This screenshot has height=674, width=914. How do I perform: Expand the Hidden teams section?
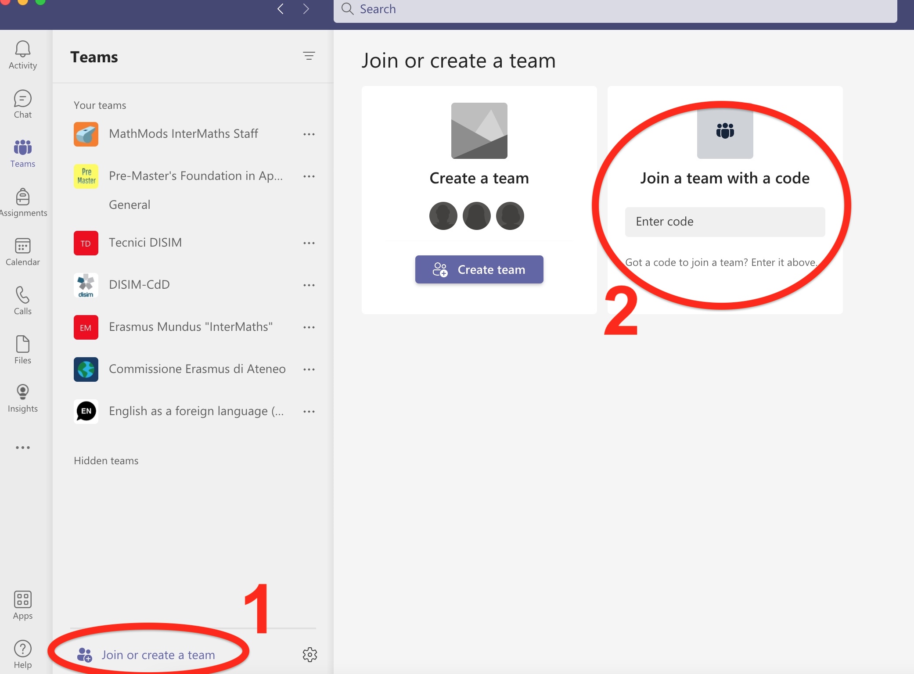click(106, 460)
